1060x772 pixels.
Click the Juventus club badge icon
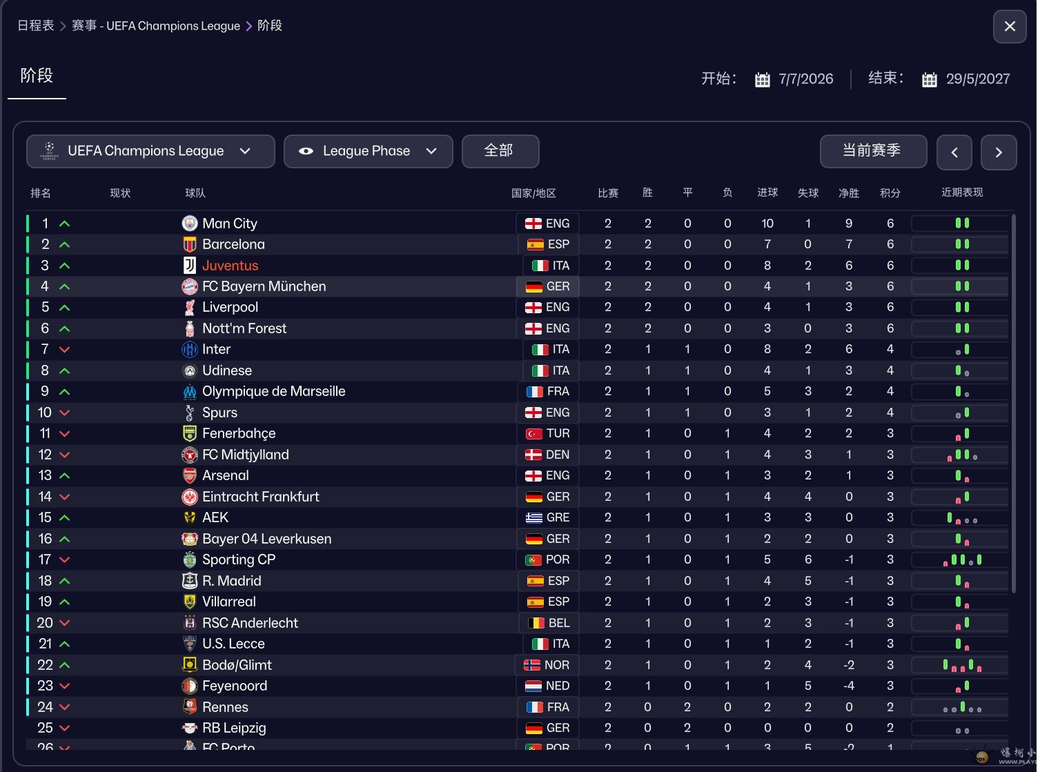point(189,266)
